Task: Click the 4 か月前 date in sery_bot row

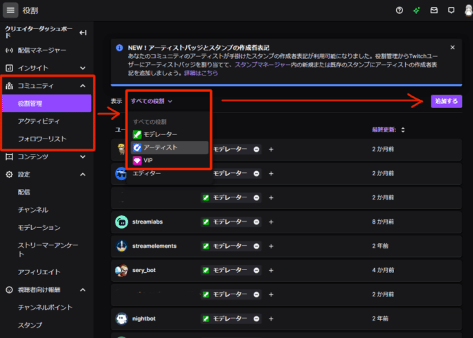Action: click(383, 270)
